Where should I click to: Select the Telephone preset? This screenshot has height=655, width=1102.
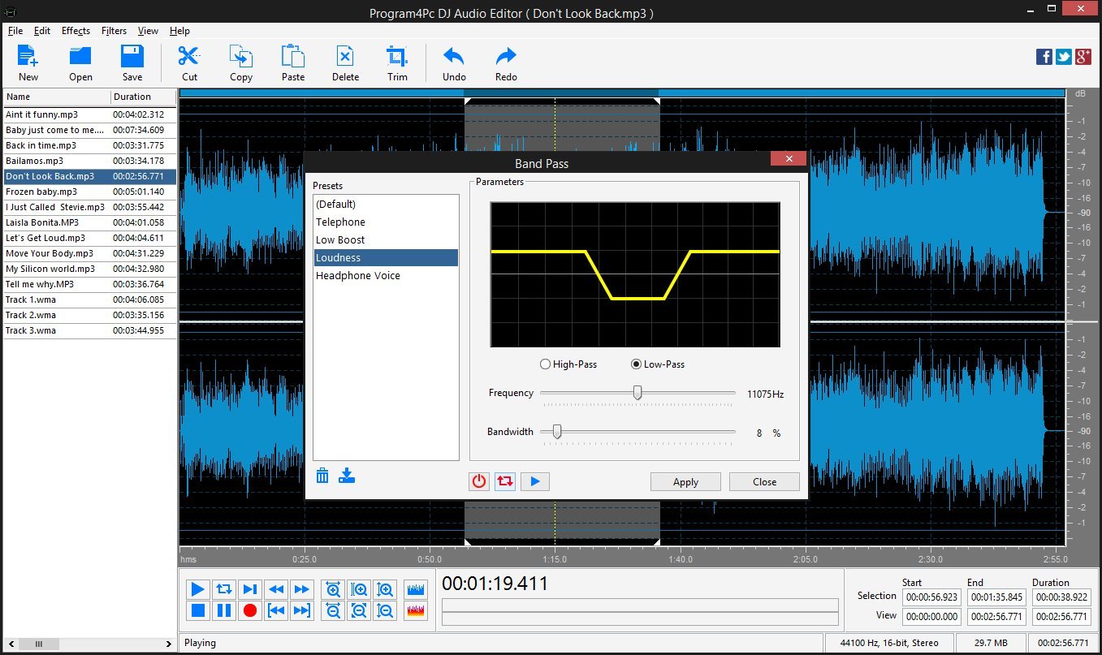pyautogui.click(x=340, y=222)
